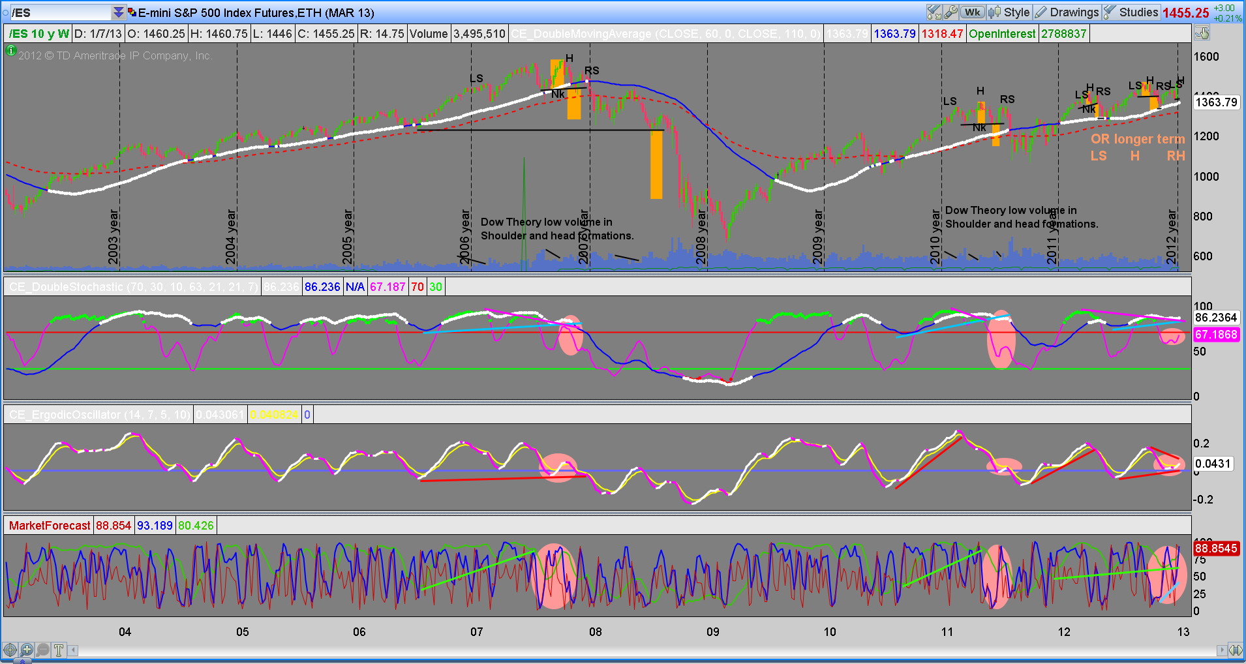Click the '13' time axis label
The height and width of the screenshot is (664, 1246).
(x=1183, y=631)
